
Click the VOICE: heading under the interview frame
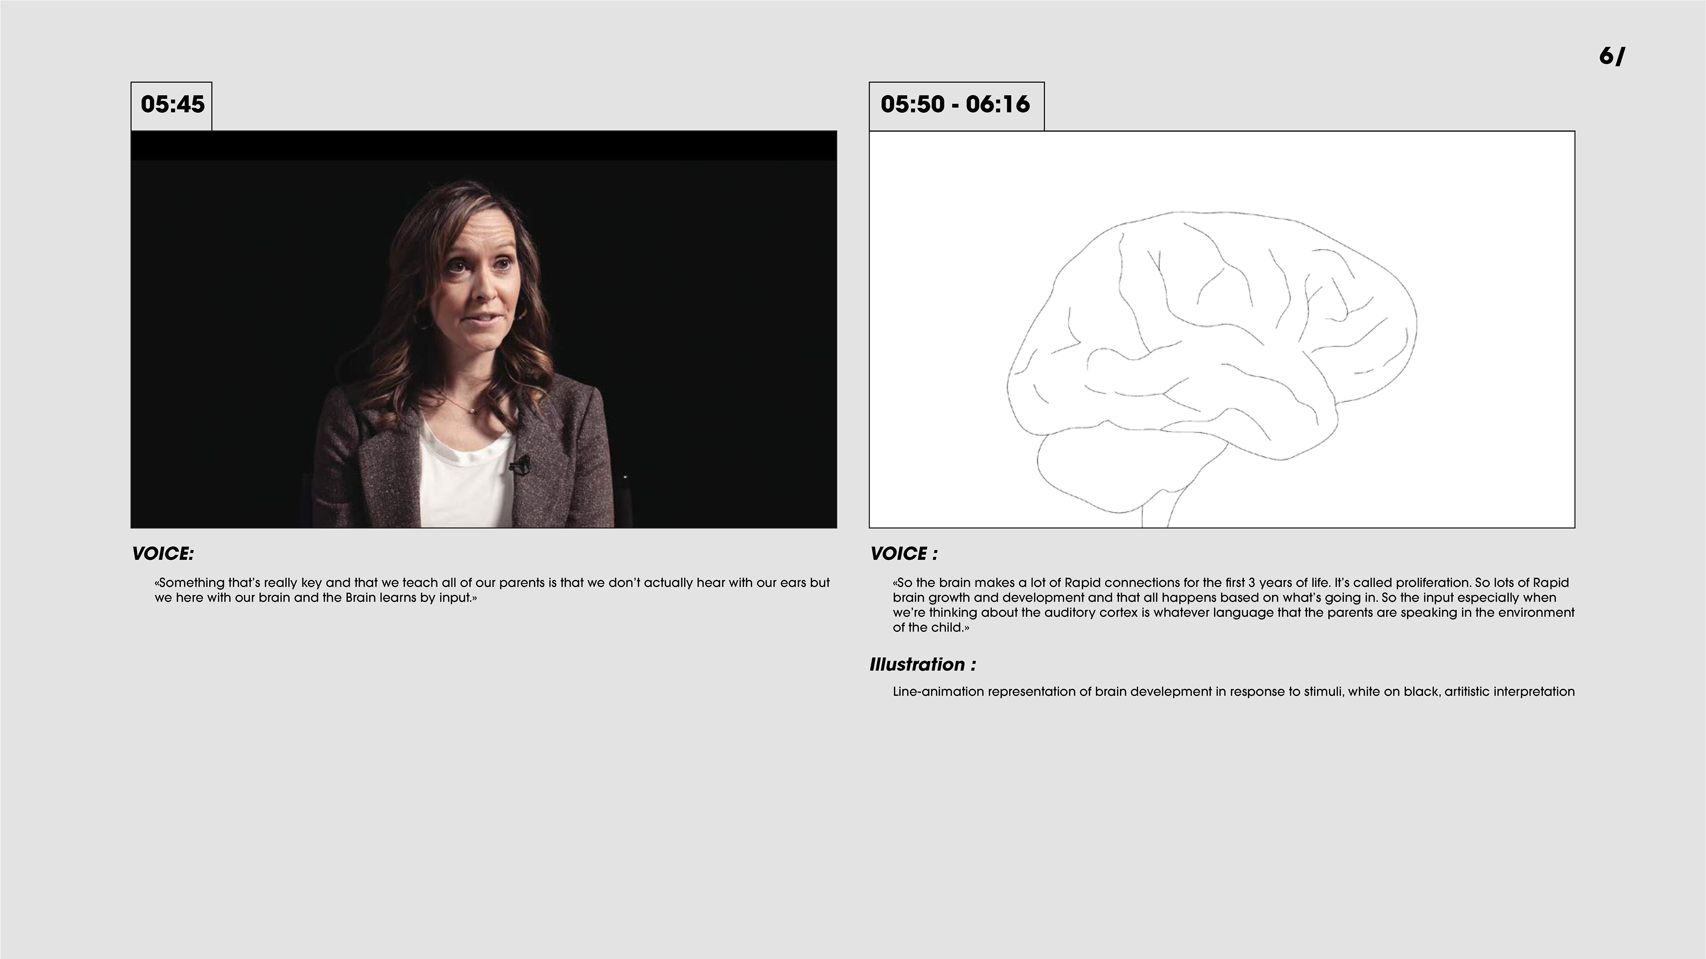click(x=163, y=554)
